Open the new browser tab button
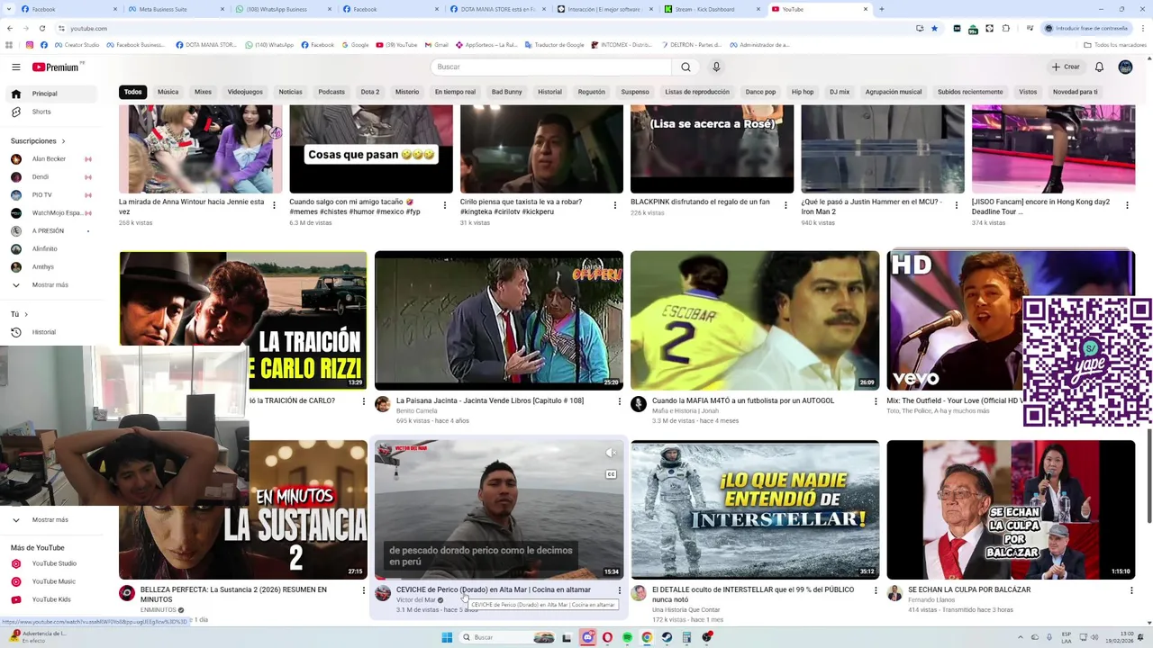Viewport: 1153px width, 648px height. pos(881,9)
